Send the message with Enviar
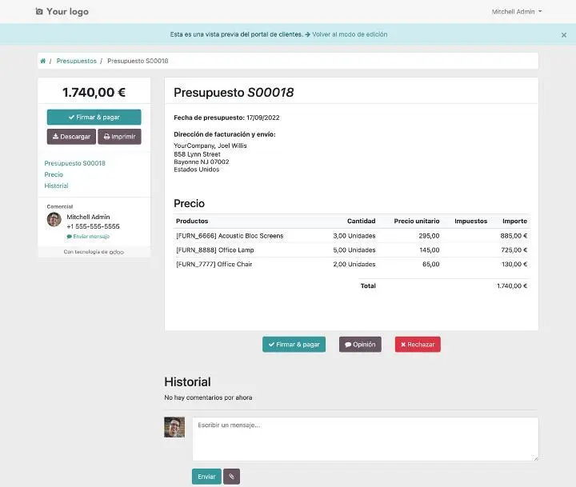This screenshot has width=576, height=487. pos(206,477)
